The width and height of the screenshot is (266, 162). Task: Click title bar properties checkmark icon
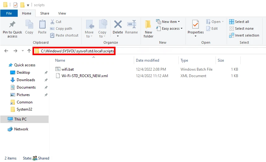coord(15,5)
